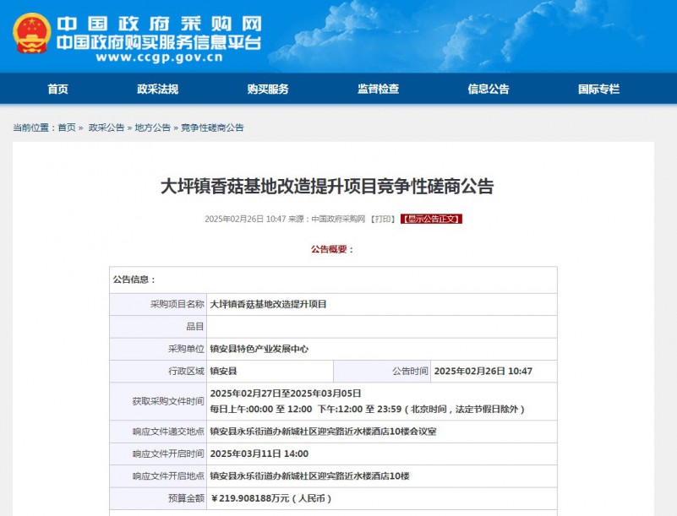Click the red 显示公告正文 button
The image size is (677, 516).
tap(431, 220)
